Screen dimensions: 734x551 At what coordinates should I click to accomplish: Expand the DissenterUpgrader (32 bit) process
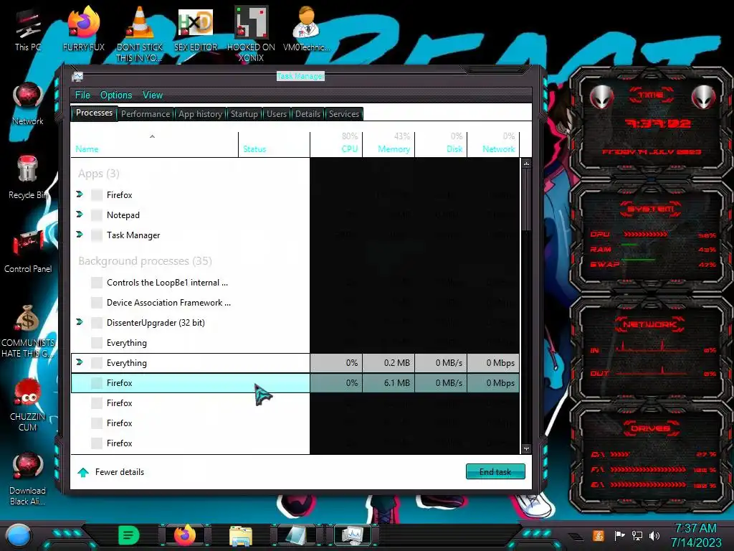click(79, 322)
